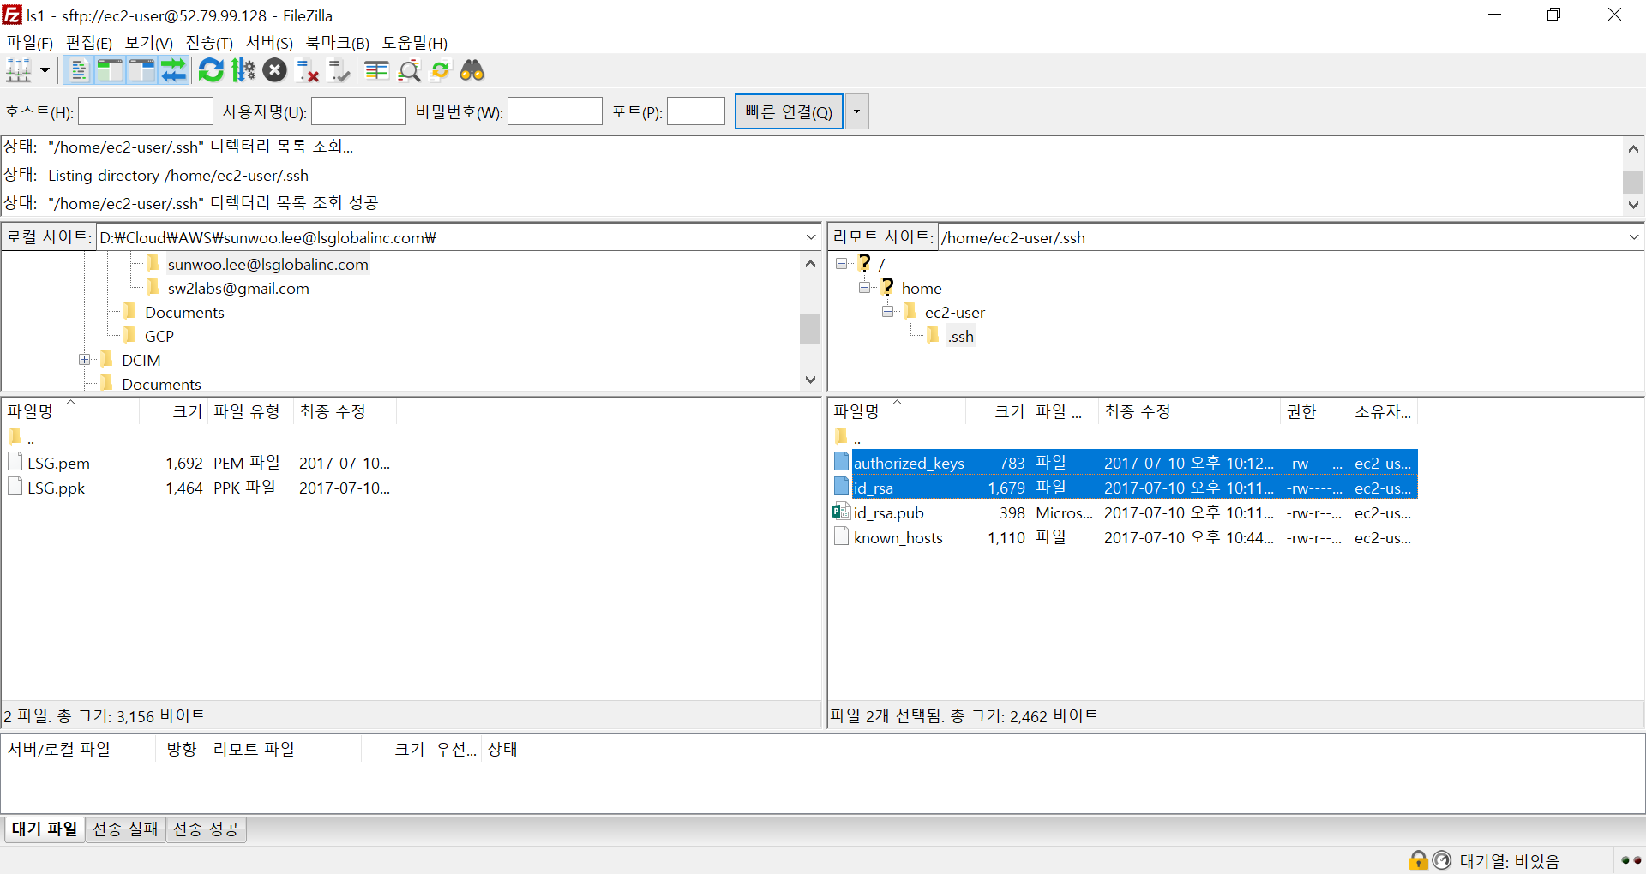Viewport: 1646px width, 874px height.
Task: Click local tree scrollbar thumb
Action: [810, 329]
